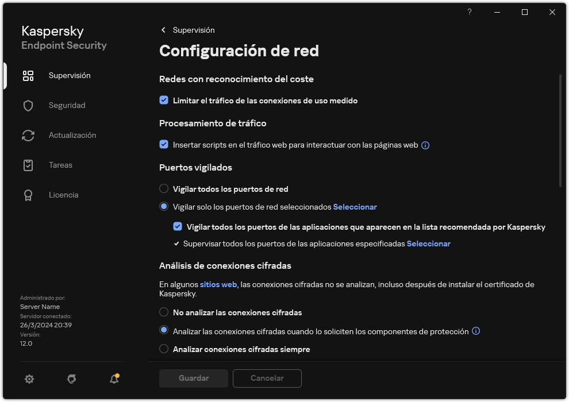Choose No analizar las conexiones cifradas
Screen dimensions: 569x402
(164, 312)
